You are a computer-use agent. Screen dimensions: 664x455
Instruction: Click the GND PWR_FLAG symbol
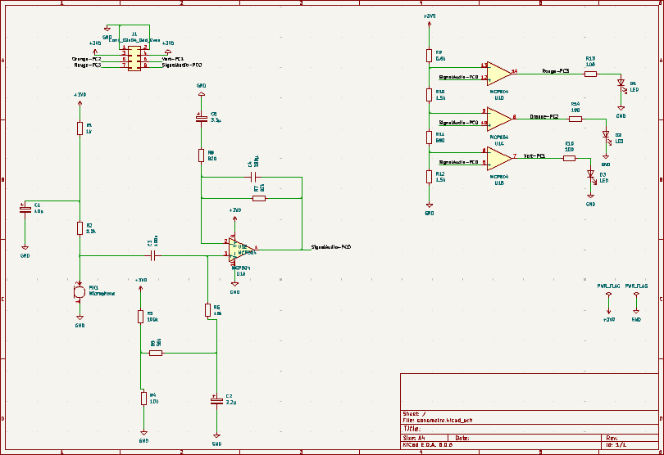(x=636, y=299)
